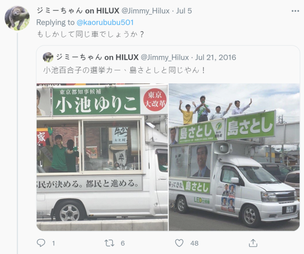The width and height of the screenshot is (304, 254).
Task: Open the share icon menu
Action: [253, 243]
